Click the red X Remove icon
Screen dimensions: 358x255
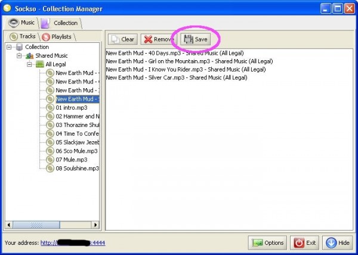pyautogui.click(x=148, y=39)
